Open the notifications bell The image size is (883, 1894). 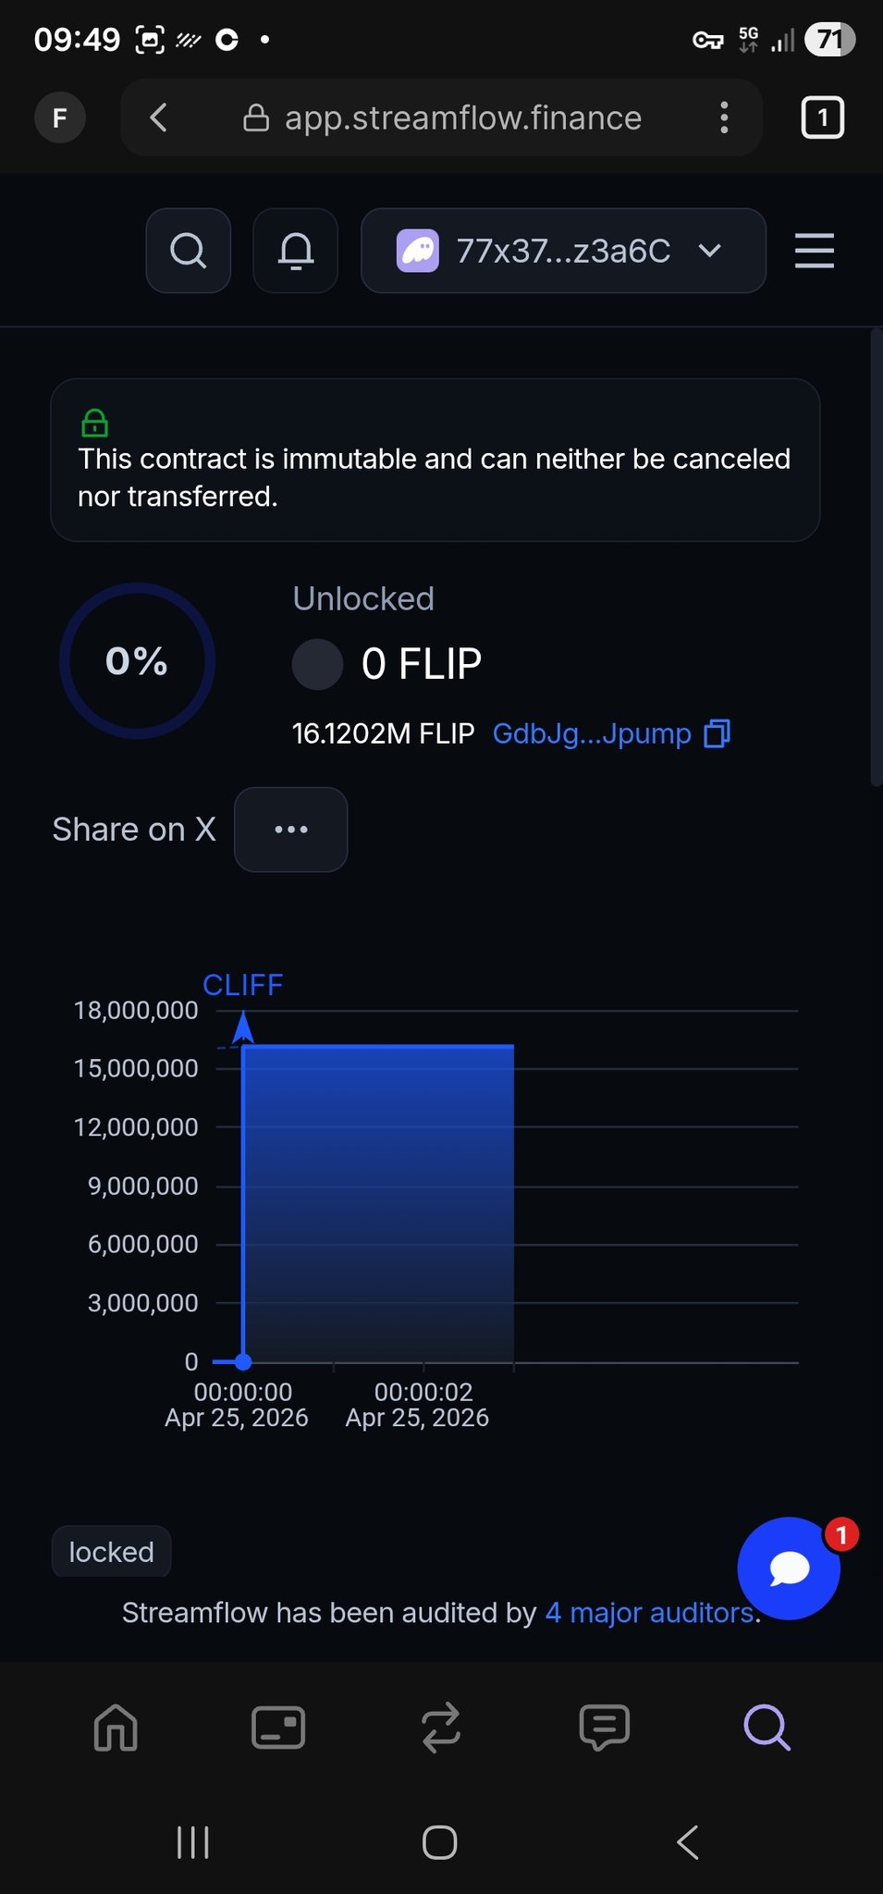[296, 251]
